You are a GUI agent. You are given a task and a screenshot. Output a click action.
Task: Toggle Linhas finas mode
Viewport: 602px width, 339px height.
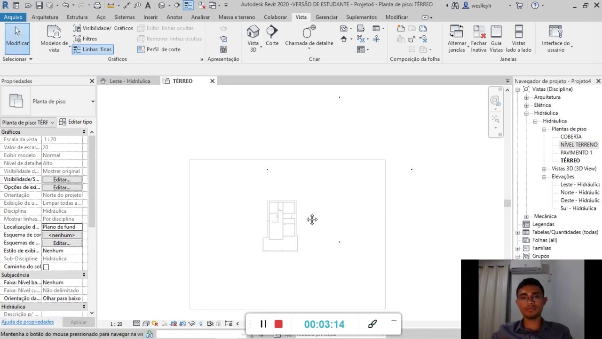click(x=93, y=49)
